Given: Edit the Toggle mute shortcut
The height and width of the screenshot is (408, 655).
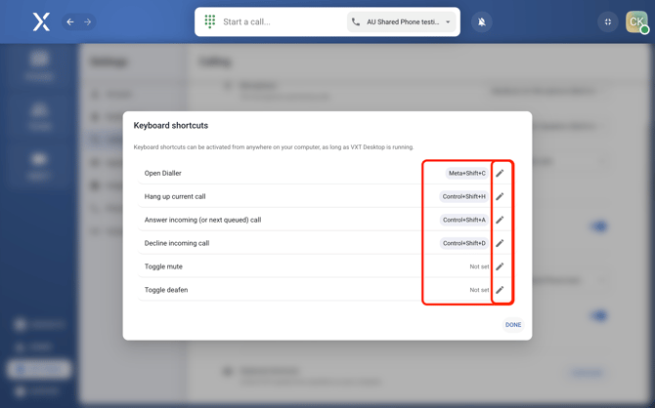Looking at the screenshot, I should coord(500,266).
